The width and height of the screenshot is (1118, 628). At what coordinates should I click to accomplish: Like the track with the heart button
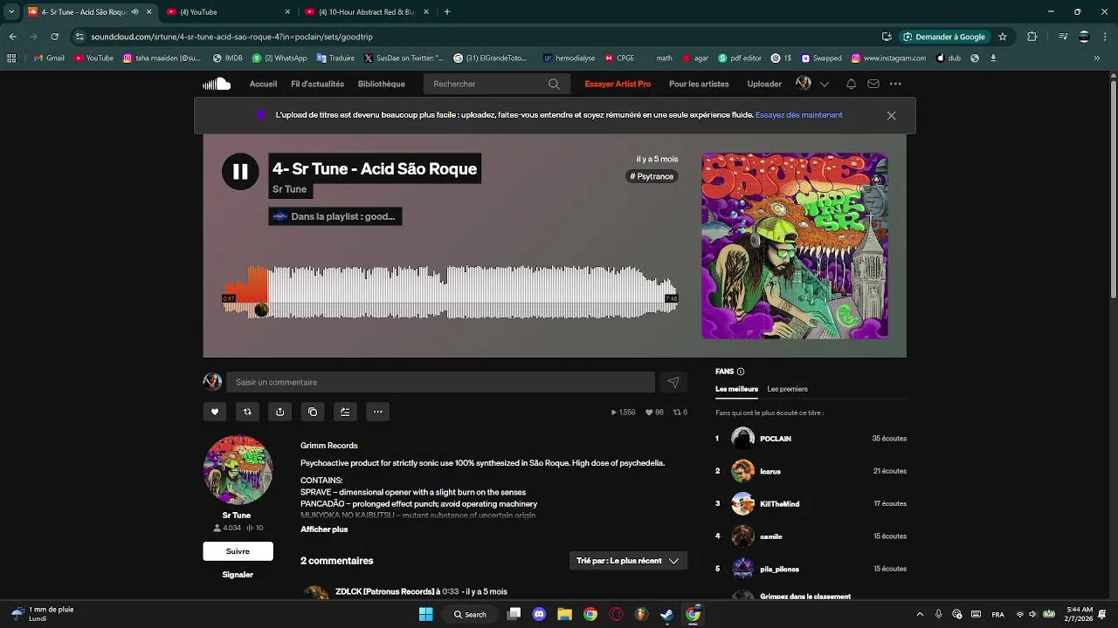215,412
